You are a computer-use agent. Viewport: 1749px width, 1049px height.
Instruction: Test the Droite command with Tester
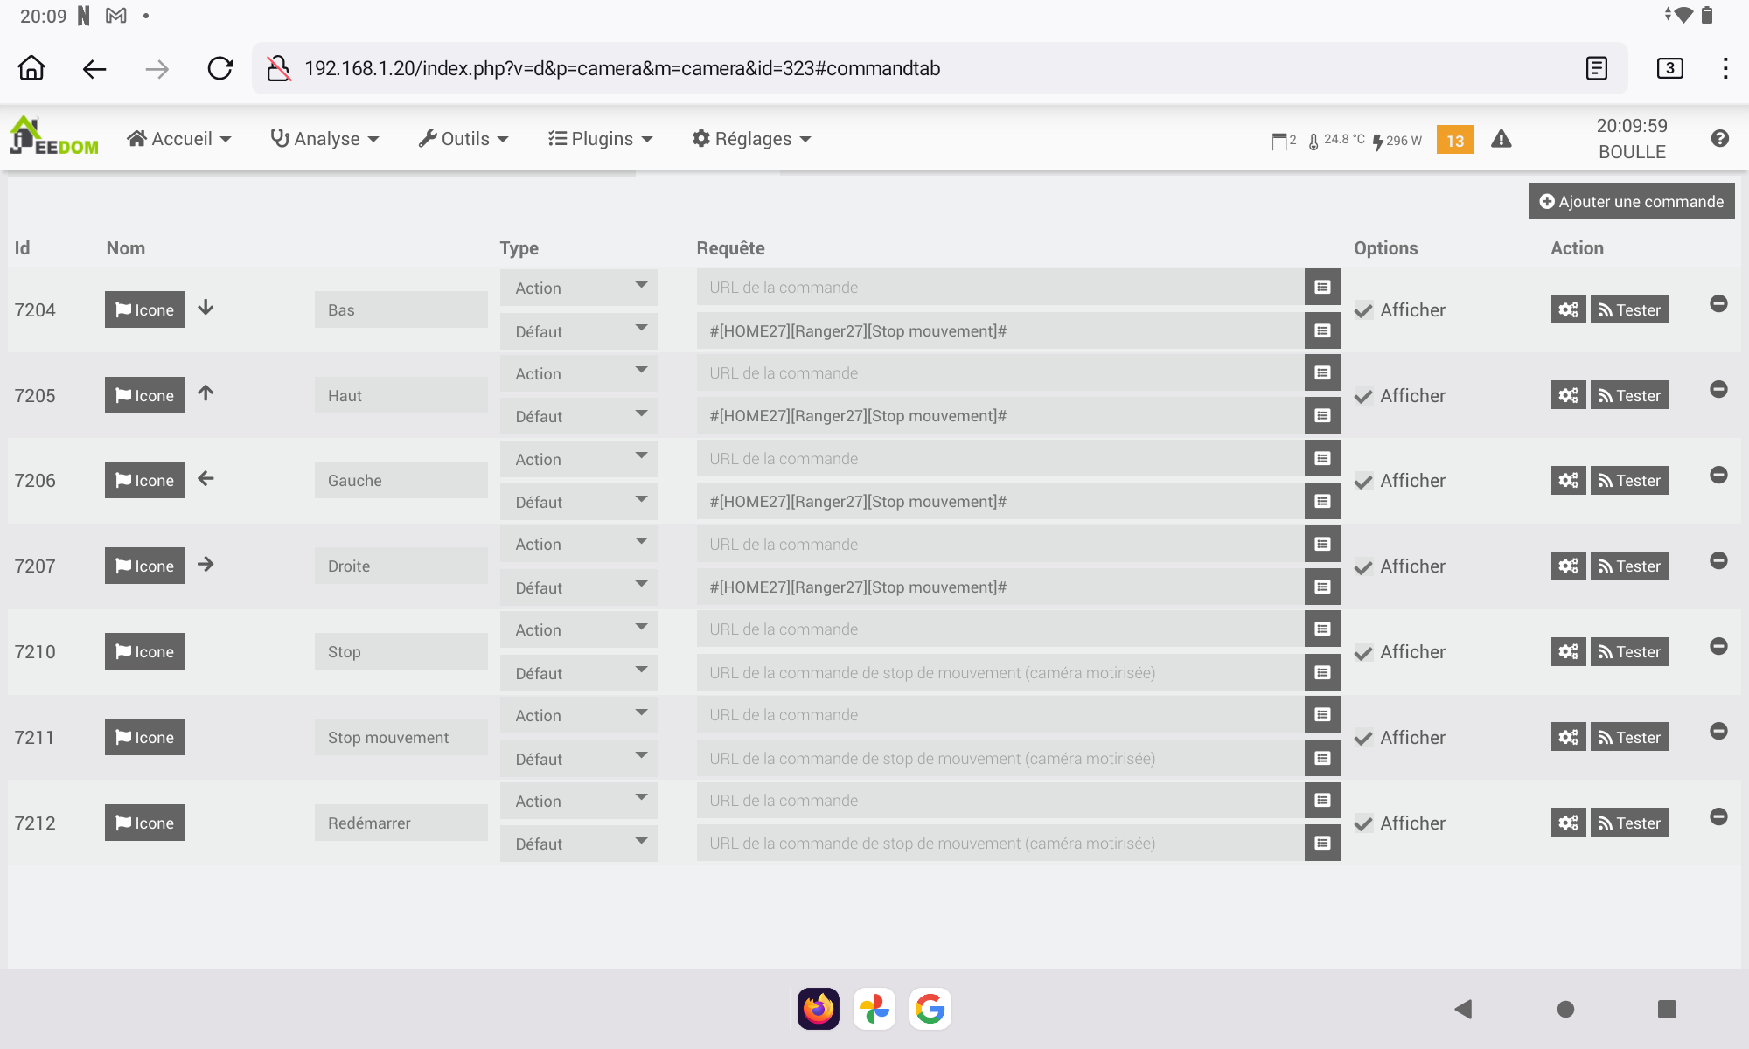pos(1629,566)
